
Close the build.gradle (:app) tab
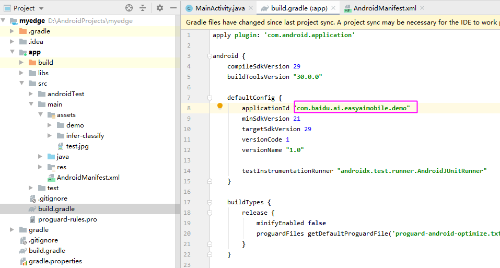pos(333,8)
